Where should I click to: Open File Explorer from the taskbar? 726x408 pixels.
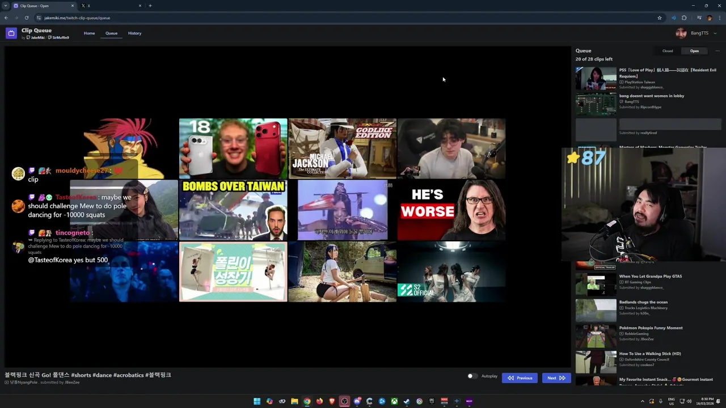294,401
